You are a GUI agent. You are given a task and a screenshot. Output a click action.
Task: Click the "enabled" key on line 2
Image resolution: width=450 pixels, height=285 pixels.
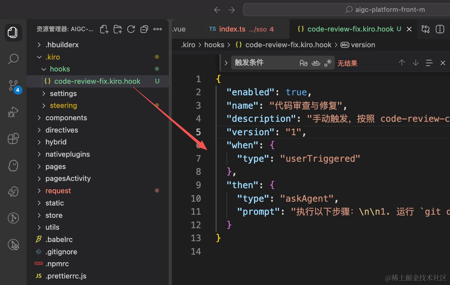[250, 92]
